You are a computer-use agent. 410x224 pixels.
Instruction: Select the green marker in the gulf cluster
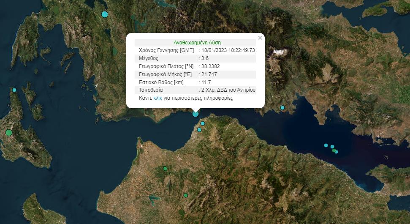tap(334, 150)
